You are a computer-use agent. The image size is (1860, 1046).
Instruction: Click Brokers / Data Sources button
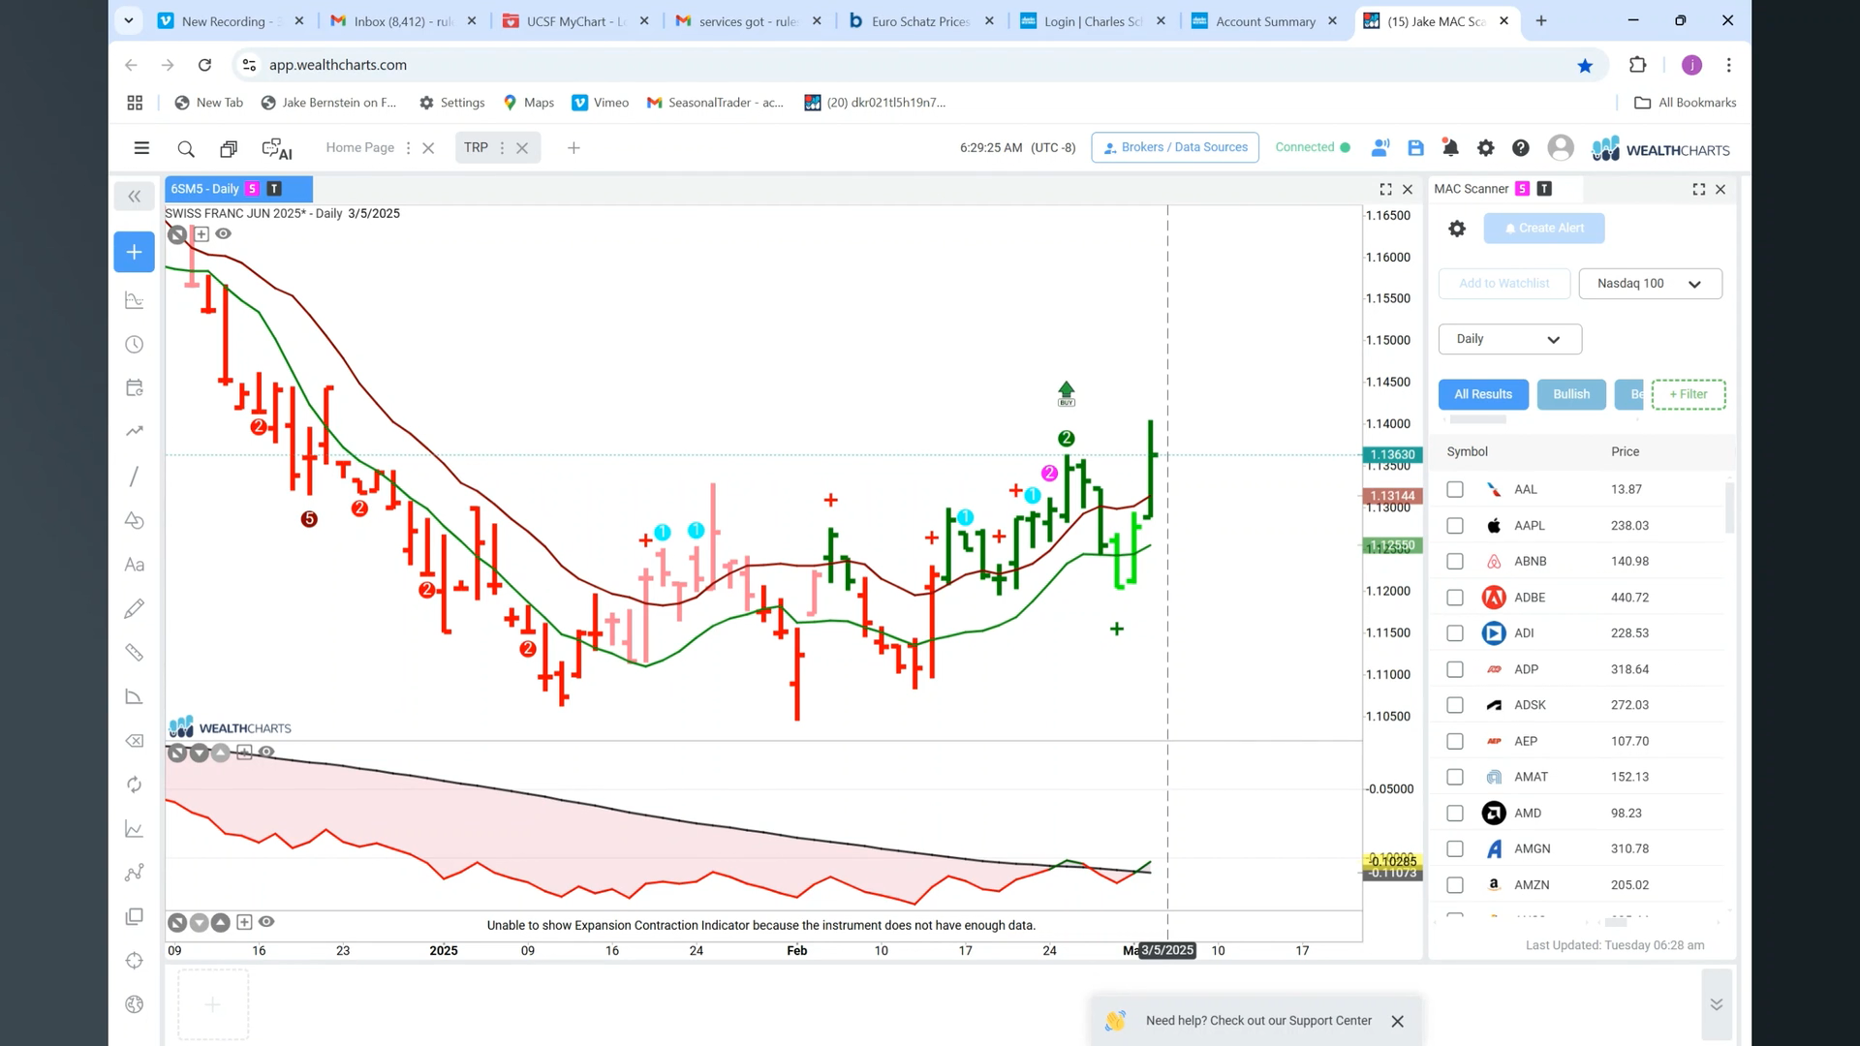(1175, 147)
